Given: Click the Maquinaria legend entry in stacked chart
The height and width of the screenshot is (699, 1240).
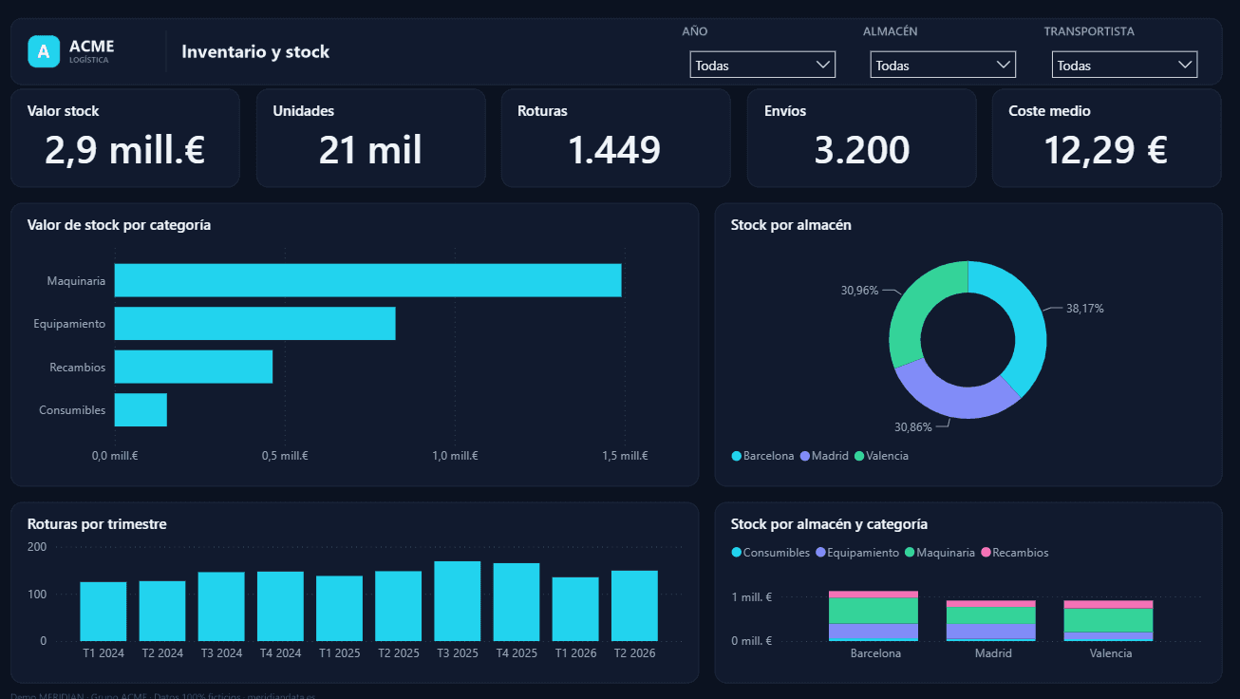Looking at the screenshot, I should 940,553.
